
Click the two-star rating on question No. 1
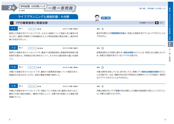(x=39, y=29)
